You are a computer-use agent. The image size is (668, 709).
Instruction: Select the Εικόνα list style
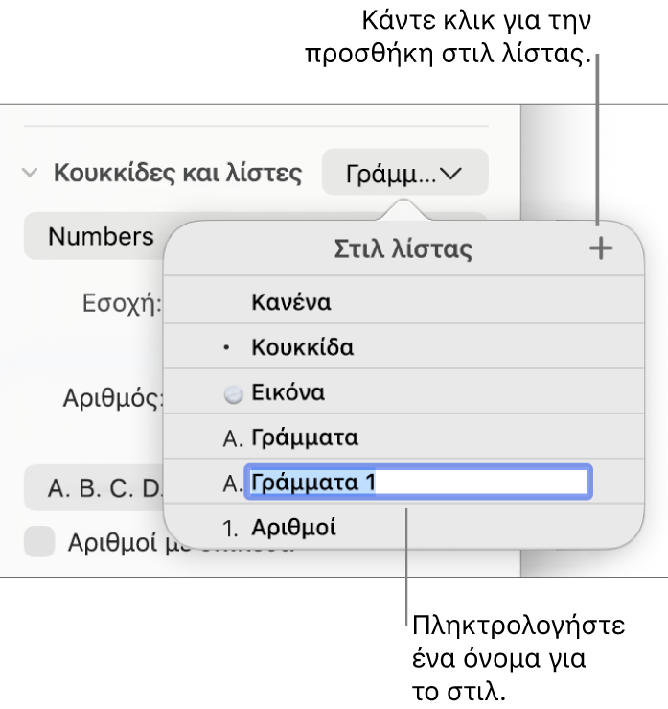point(403,392)
